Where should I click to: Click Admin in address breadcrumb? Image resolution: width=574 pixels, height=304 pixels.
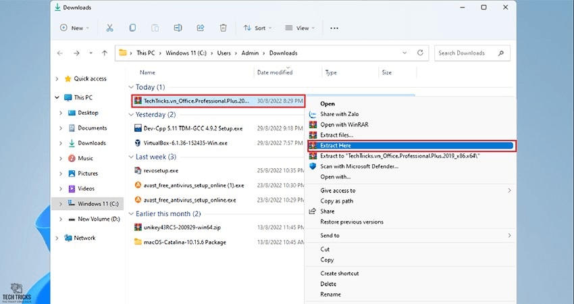250,53
